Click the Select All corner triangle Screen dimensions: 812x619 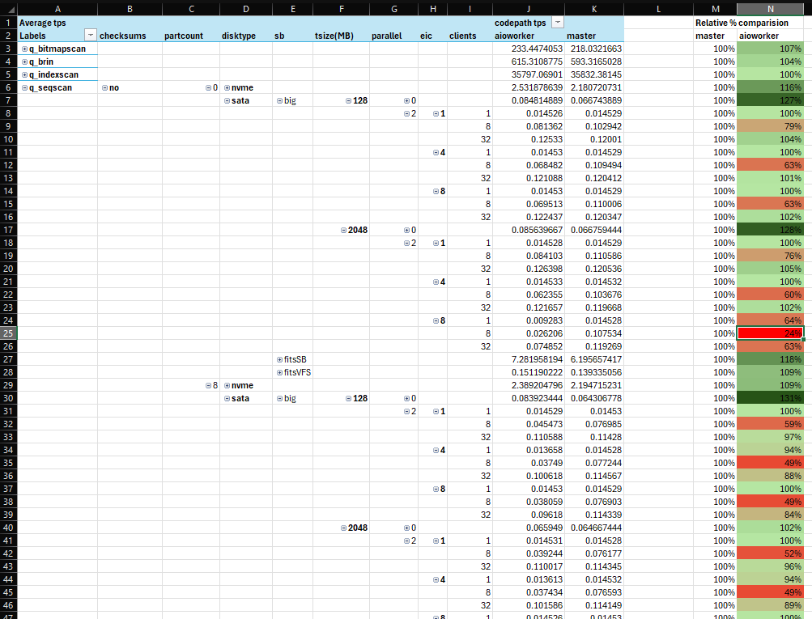coord(8,8)
